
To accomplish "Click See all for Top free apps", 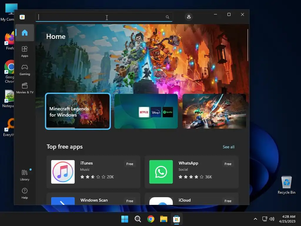I will (228, 147).
